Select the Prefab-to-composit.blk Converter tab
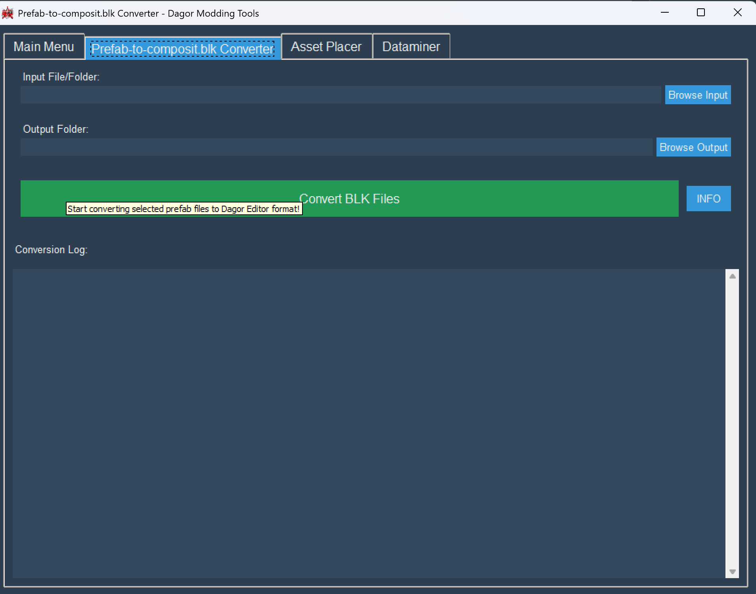Viewport: 756px width, 594px height. [x=183, y=48]
